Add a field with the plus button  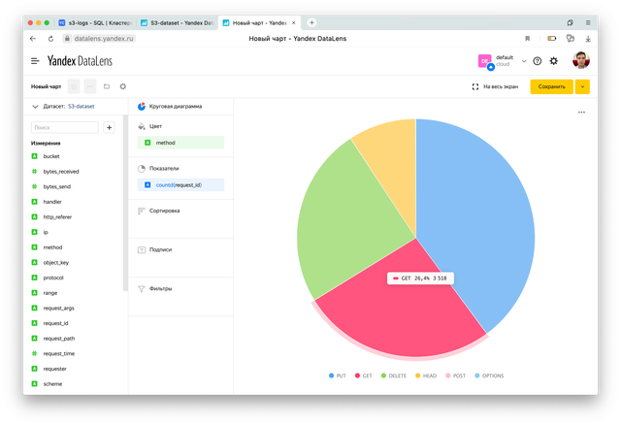[x=109, y=127]
